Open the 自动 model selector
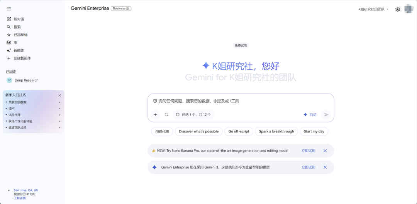This screenshot has width=417, height=204. tap(310, 115)
